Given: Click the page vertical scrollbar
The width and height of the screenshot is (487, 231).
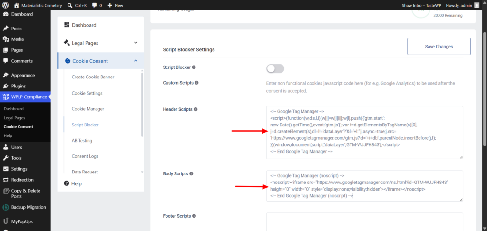Looking at the screenshot, I should pos(485,88).
